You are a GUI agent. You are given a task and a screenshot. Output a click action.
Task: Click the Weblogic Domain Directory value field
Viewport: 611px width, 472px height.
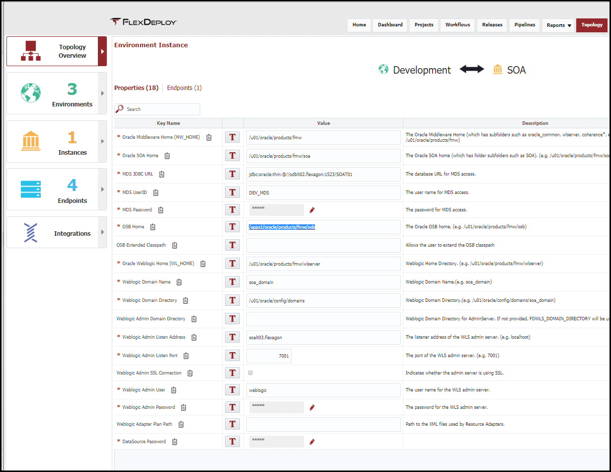click(x=323, y=300)
